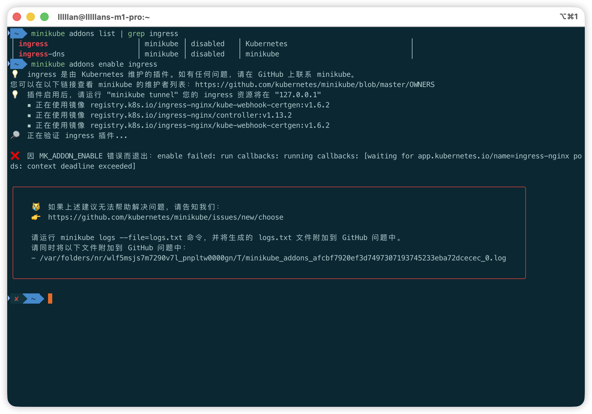Click the magnifying glass verification emoji
592x414 pixels.
click(15, 135)
